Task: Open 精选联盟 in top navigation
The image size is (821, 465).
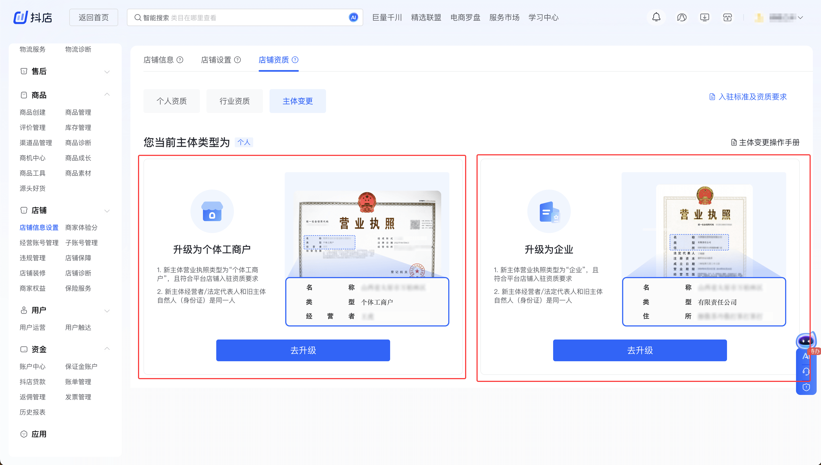Action: (x=426, y=18)
